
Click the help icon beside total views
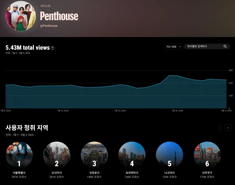(x=53, y=48)
